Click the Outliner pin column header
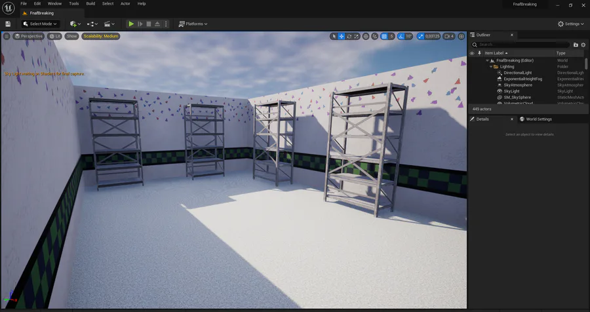590x312 pixels. point(479,53)
